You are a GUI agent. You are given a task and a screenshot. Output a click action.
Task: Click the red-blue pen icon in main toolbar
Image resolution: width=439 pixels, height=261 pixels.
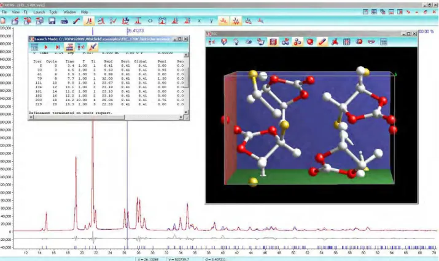pyautogui.click(x=76, y=21)
